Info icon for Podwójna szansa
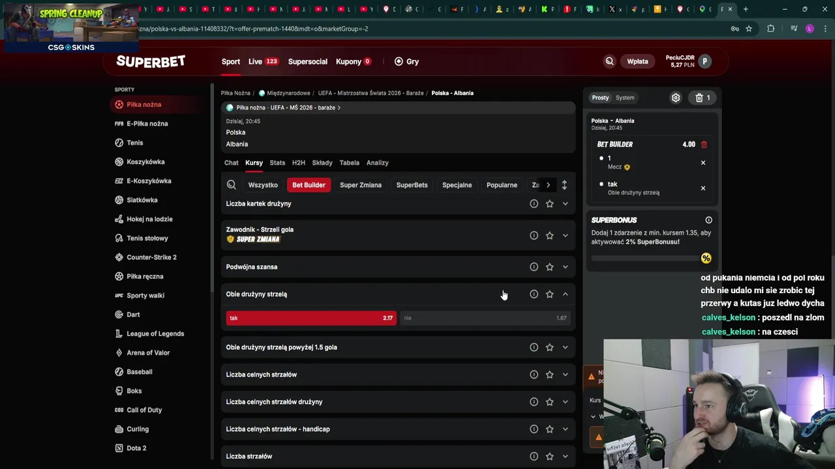 click(x=534, y=267)
